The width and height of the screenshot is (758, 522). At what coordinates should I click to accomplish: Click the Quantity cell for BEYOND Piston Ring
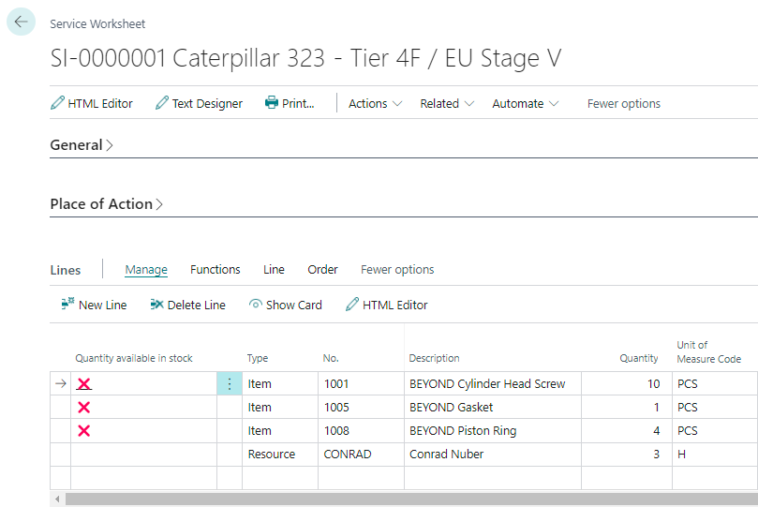pyautogui.click(x=626, y=431)
